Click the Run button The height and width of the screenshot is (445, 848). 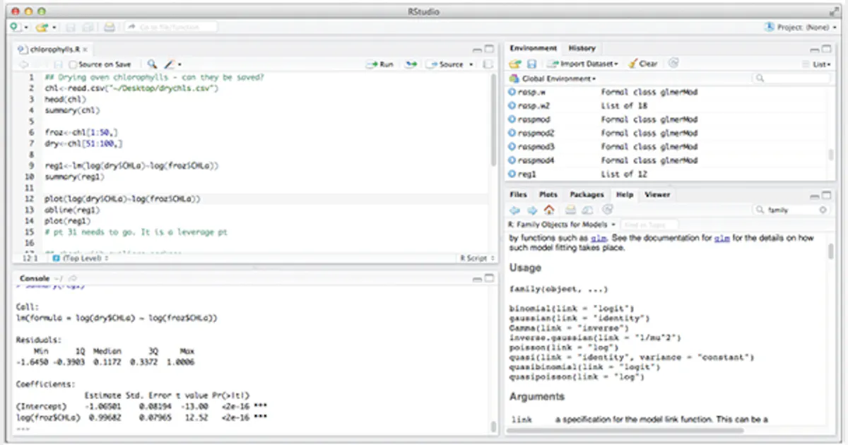coord(380,64)
